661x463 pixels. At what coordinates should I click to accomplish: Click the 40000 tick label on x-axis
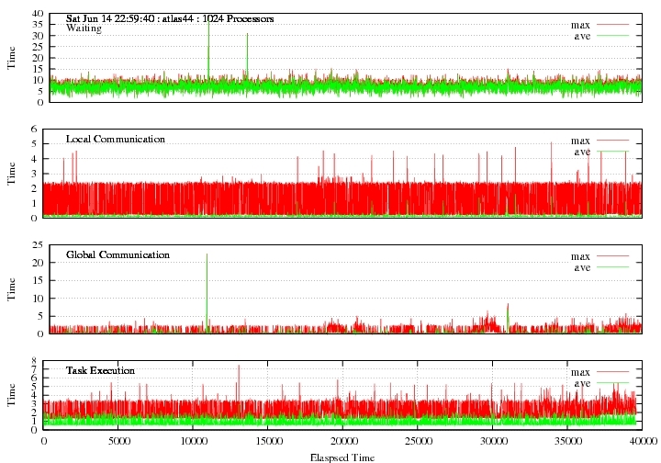pos(642,441)
